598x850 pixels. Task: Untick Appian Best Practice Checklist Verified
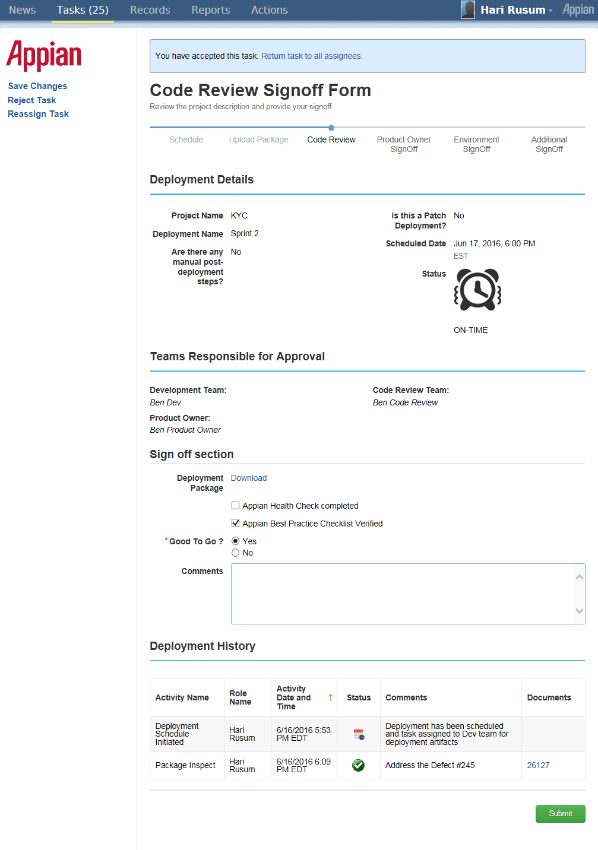coord(236,524)
